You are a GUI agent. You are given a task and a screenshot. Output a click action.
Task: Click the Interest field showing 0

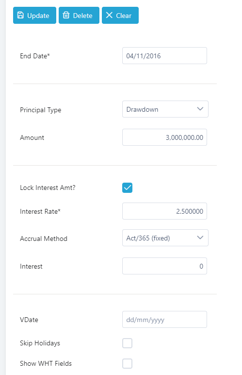tap(165, 266)
